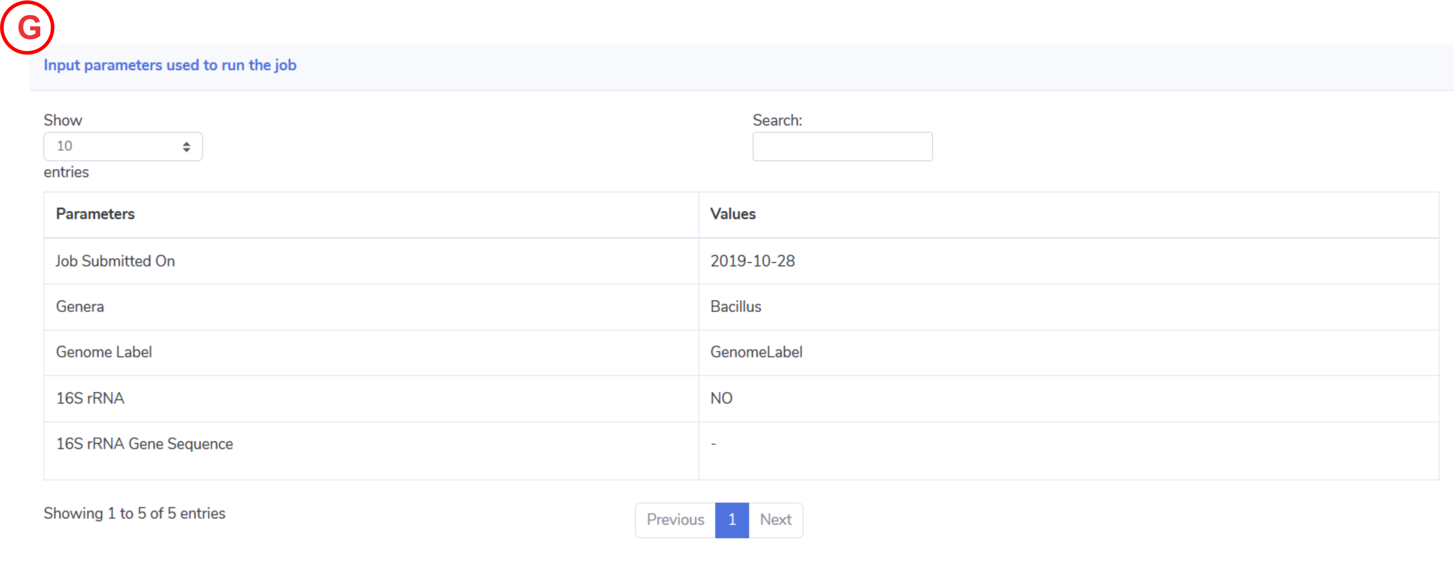The image size is (1454, 565).
Task: Click the Search input field
Action: click(x=842, y=147)
